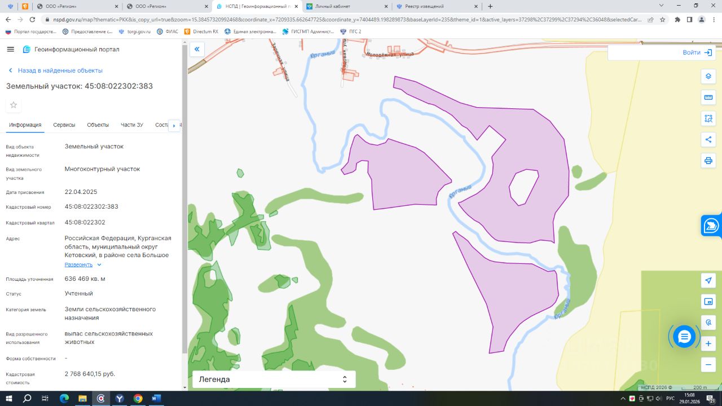722x406 pixels.
Task: Bookmark this page with star icon
Action: [x=663, y=19]
